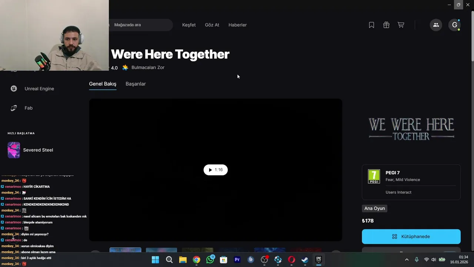474x267 pixels.
Task: Click the Ana Oyun label
Action: [x=374, y=208]
